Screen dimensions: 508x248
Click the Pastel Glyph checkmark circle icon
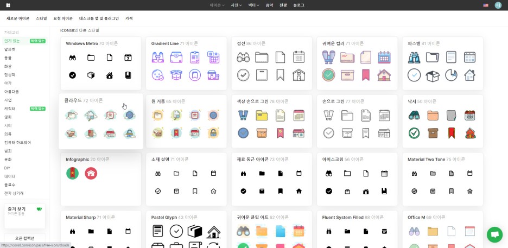click(176, 231)
